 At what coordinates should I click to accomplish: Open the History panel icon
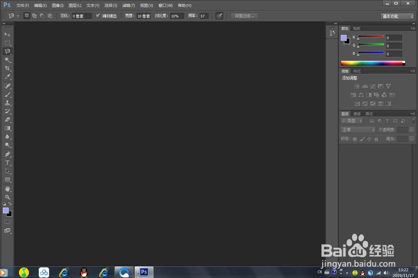(332, 33)
